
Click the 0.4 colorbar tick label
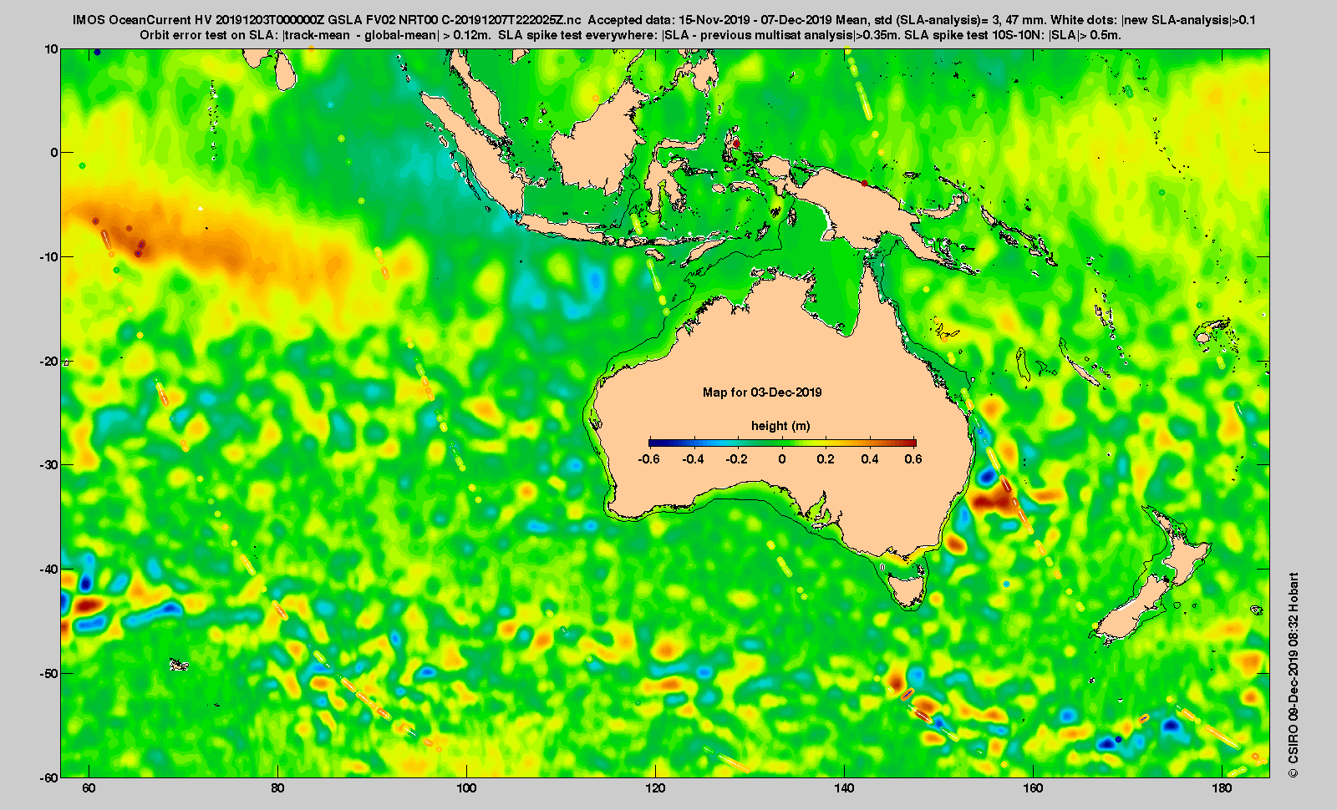pos(870,459)
